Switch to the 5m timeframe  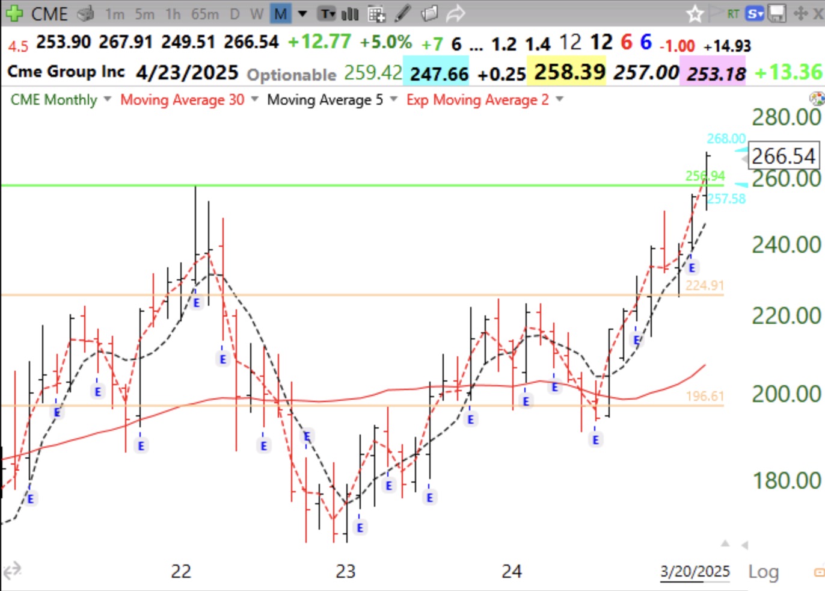click(144, 14)
